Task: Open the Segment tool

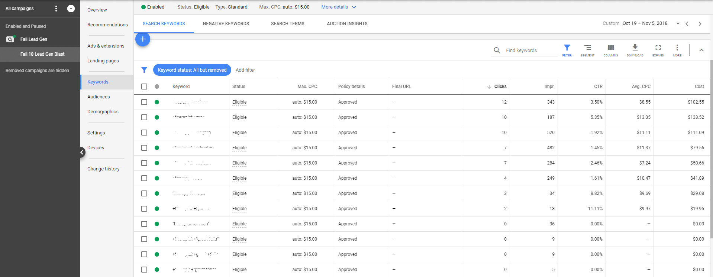Action: 587,50
